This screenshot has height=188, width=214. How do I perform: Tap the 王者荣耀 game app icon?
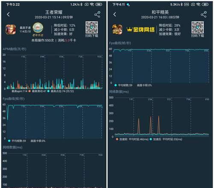tap(11, 29)
